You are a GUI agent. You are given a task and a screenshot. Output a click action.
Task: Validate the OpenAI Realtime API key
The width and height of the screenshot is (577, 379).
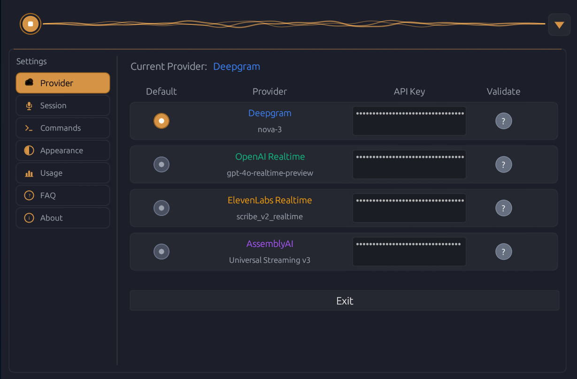(503, 164)
